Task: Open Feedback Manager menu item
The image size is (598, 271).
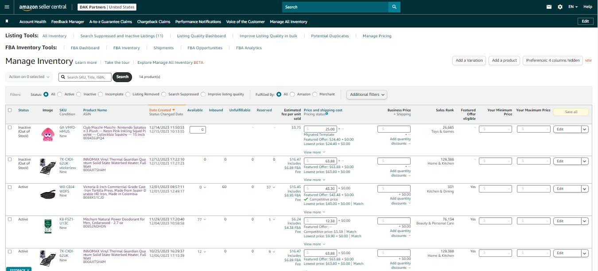Action: pyautogui.click(x=68, y=22)
